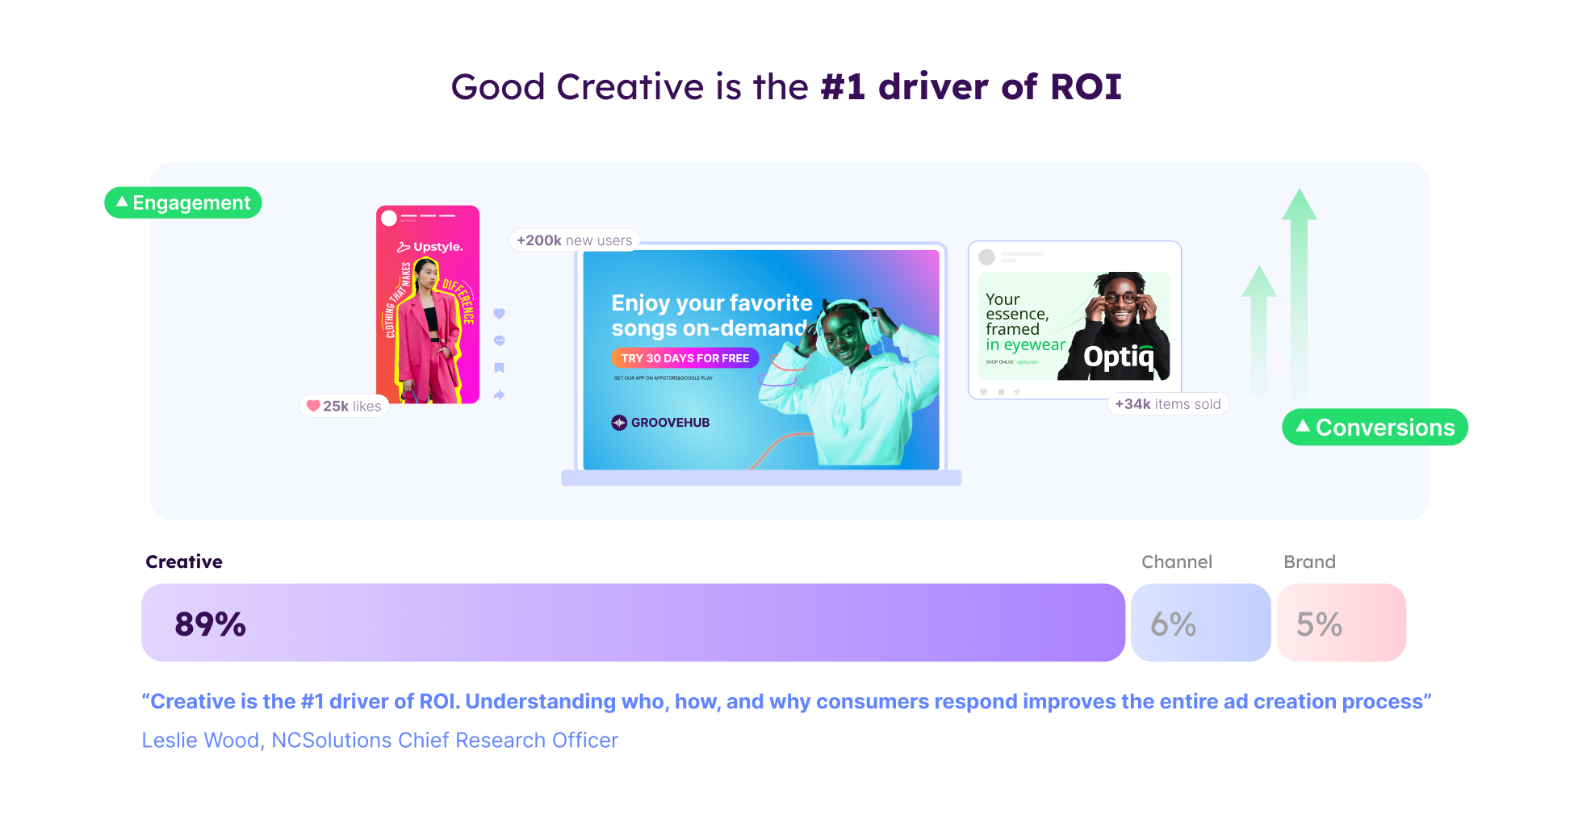Select the +200k new users label
The height and width of the screenshot is (835, 1574).
tap(574, 240)
